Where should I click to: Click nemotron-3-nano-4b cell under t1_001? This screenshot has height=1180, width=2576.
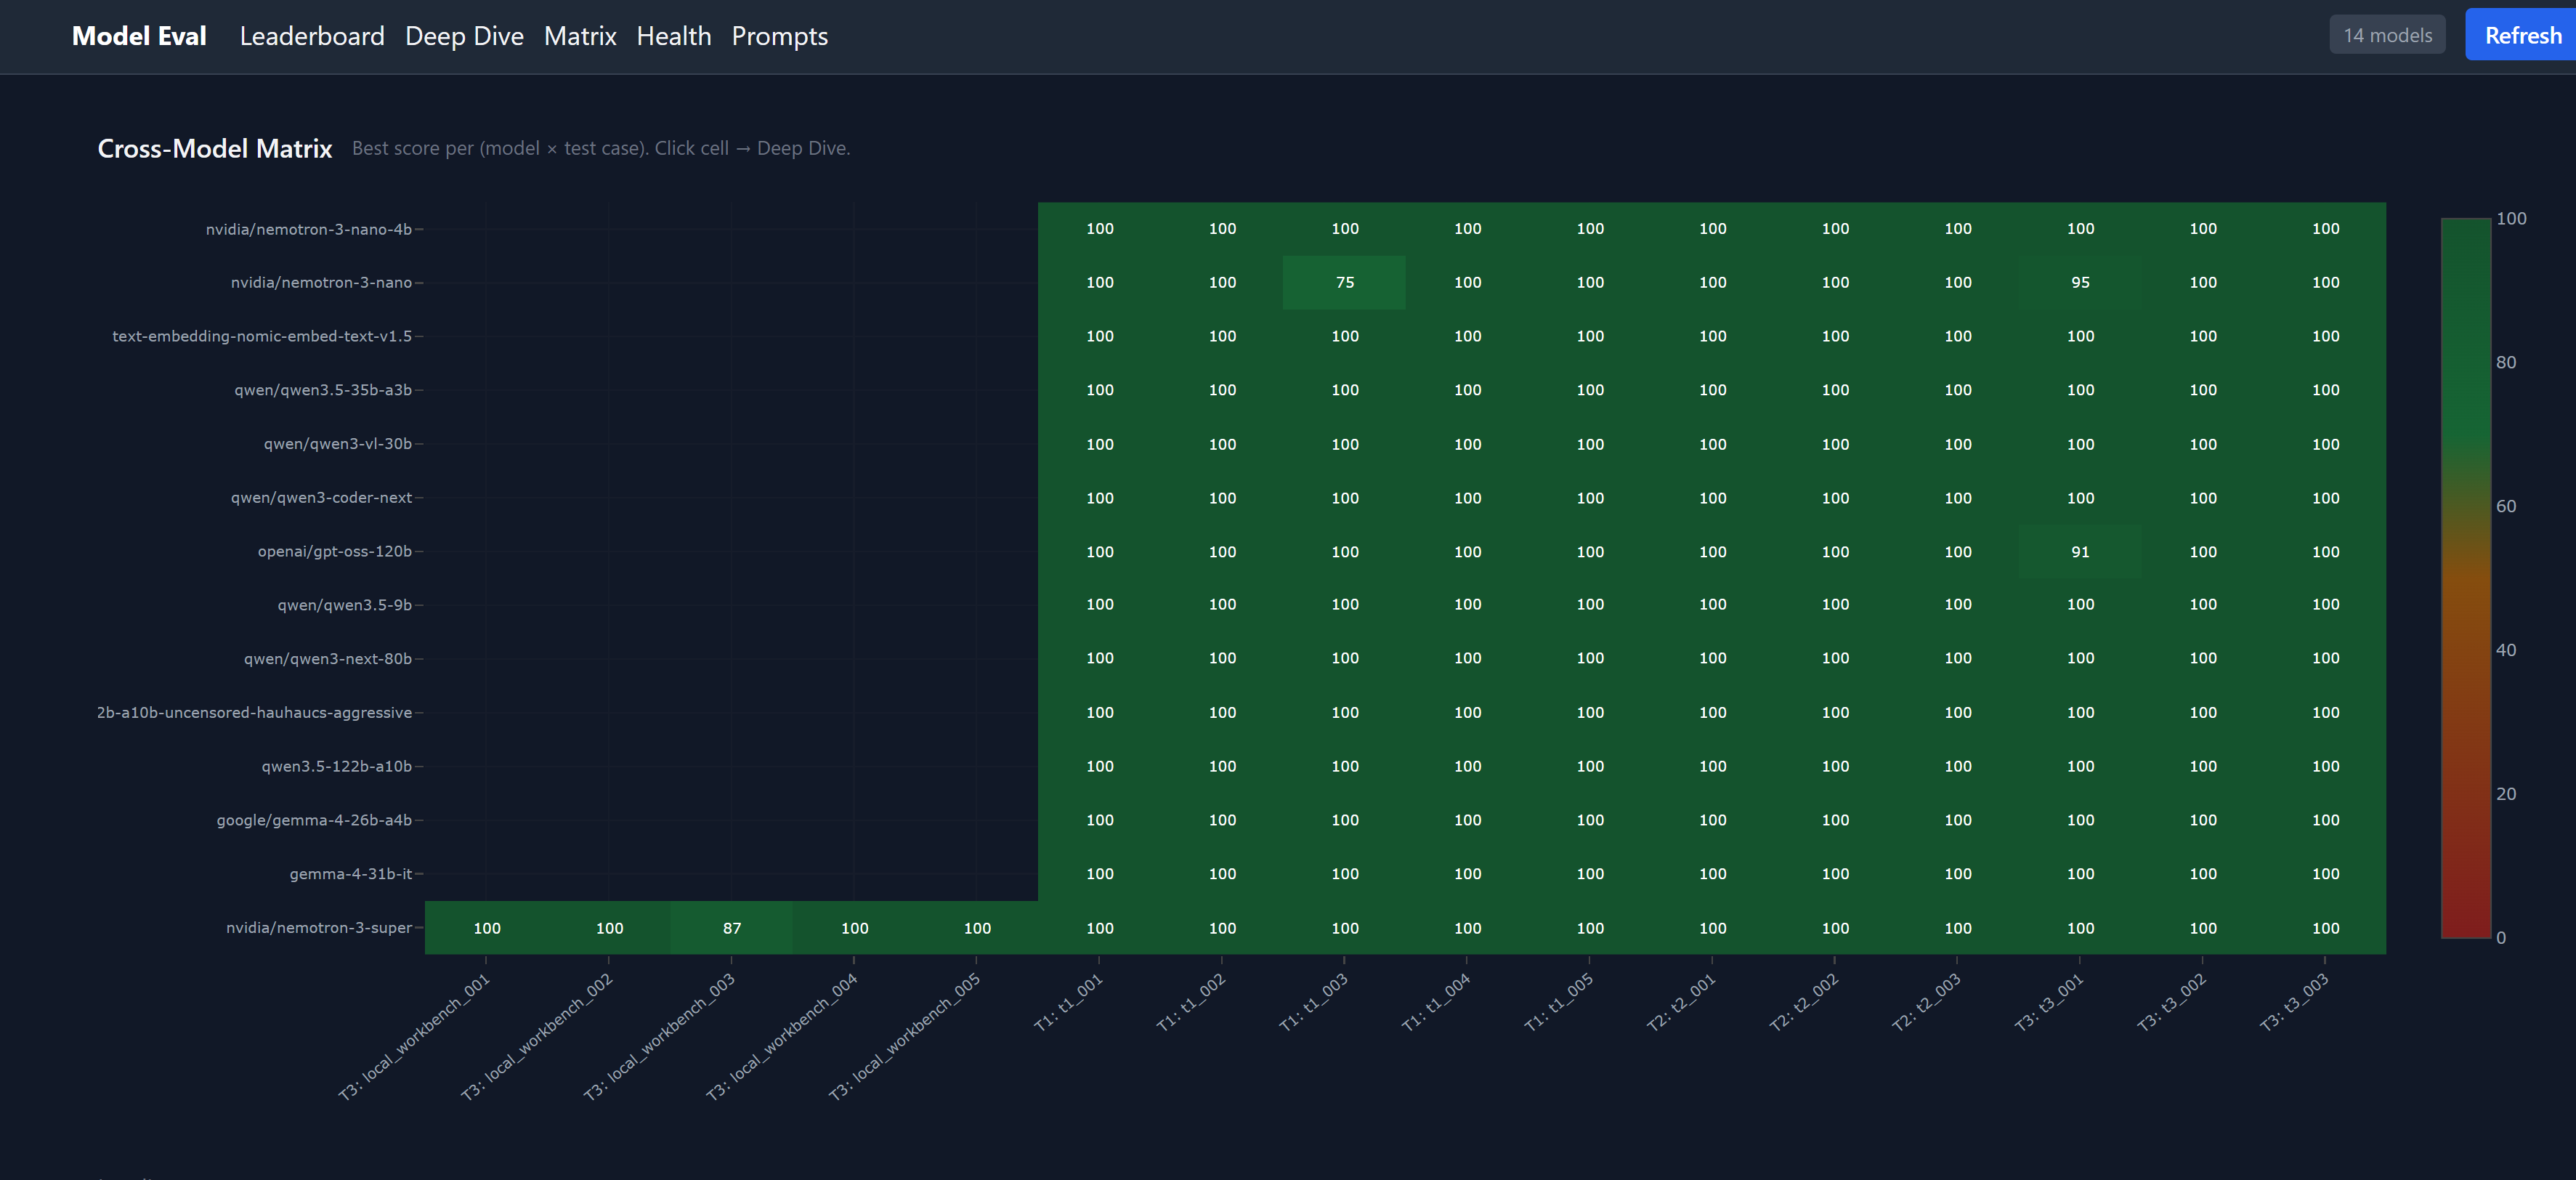pyautogui.click(x=1099, y=229)
